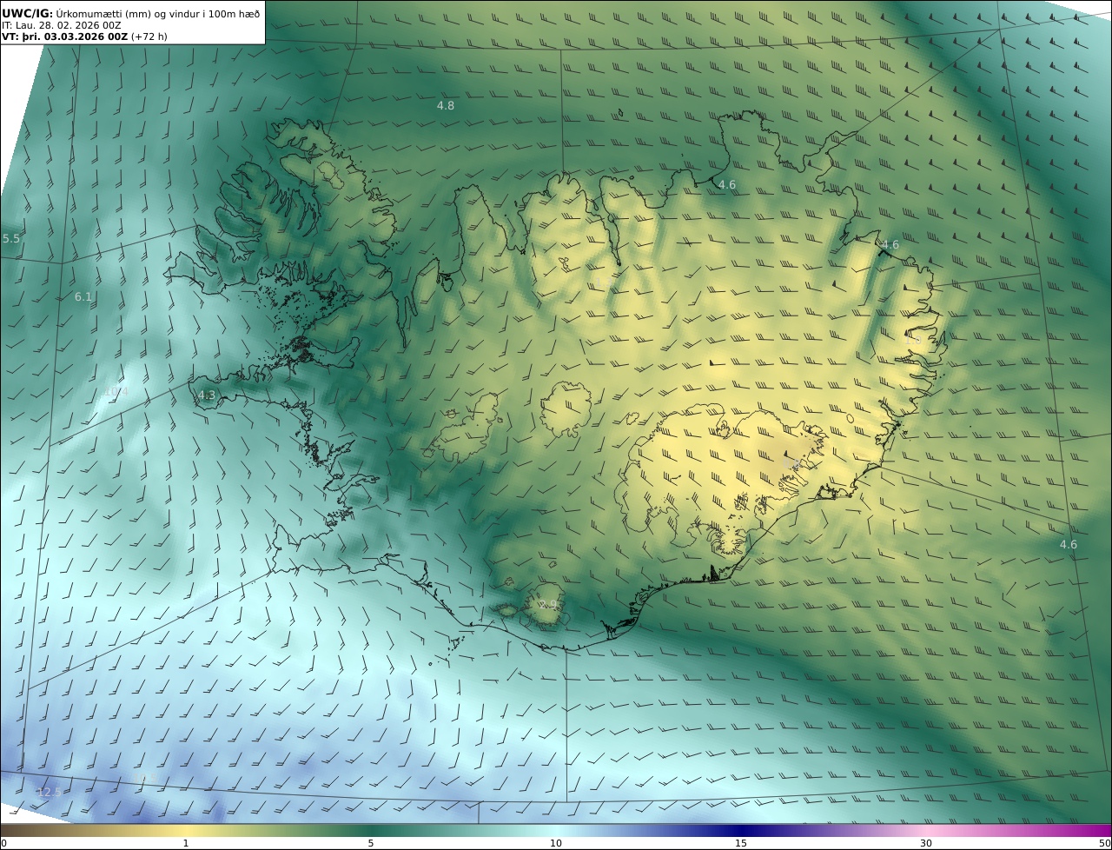Click the 2.9 value label on the glacier
Viewport: 1112px width, 850px height.
click(x=548, y=604)
